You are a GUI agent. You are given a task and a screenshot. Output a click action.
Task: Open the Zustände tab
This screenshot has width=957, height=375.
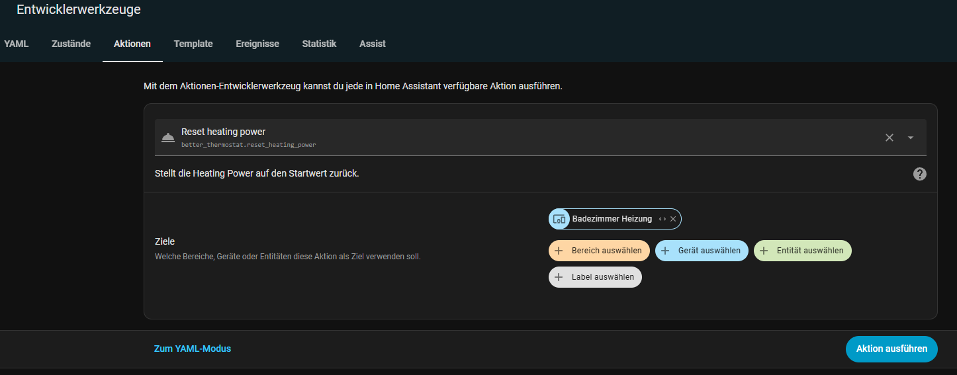pyautogui.click(x=71, y=44)
